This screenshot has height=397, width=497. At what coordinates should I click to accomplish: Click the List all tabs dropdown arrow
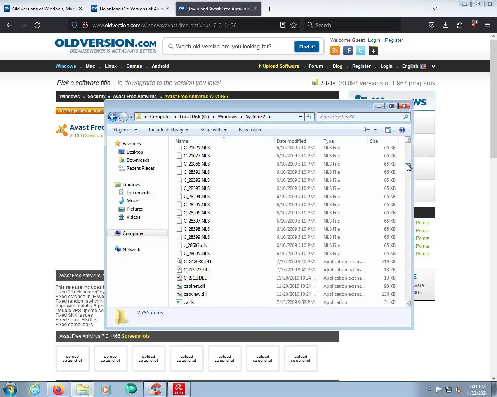coord(435,9)
